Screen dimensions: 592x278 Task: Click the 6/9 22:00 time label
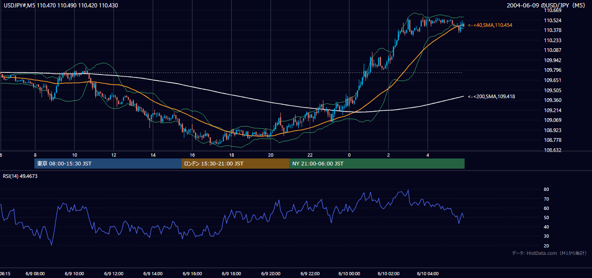pos(310,274)
